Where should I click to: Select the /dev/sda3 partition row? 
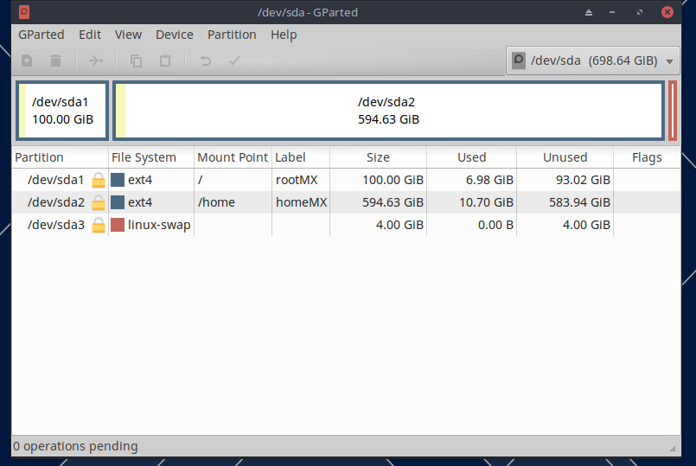click(346, 225)
